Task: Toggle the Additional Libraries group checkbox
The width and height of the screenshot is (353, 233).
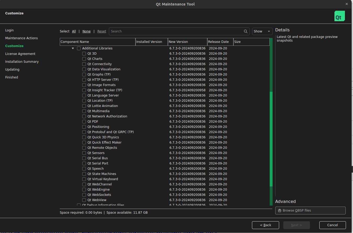Action: click(x=79, y=48)
